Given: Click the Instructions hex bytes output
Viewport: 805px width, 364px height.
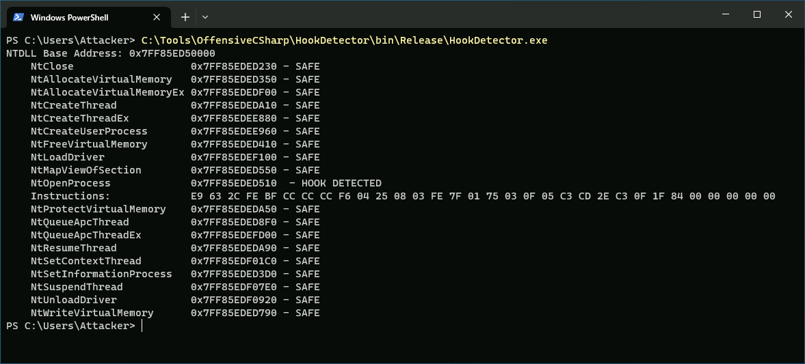Looking at the screenshot, I should tap(483, 196).
